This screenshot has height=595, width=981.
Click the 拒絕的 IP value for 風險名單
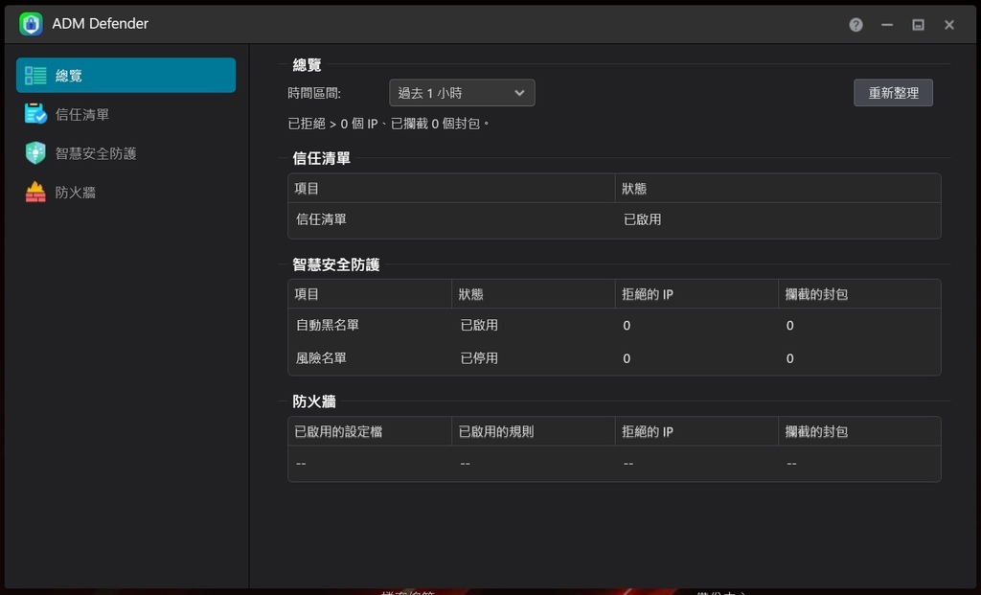[x=627, y=358]
